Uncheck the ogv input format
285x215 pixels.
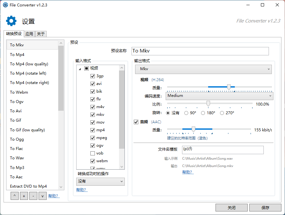(x=93, y=145)
